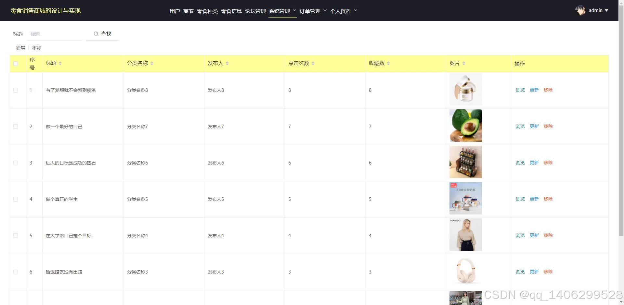The width and height of the screenshot is (624, 305).
Task: Sort by the 点击次数 column arrows
Action: click(313, 63)
